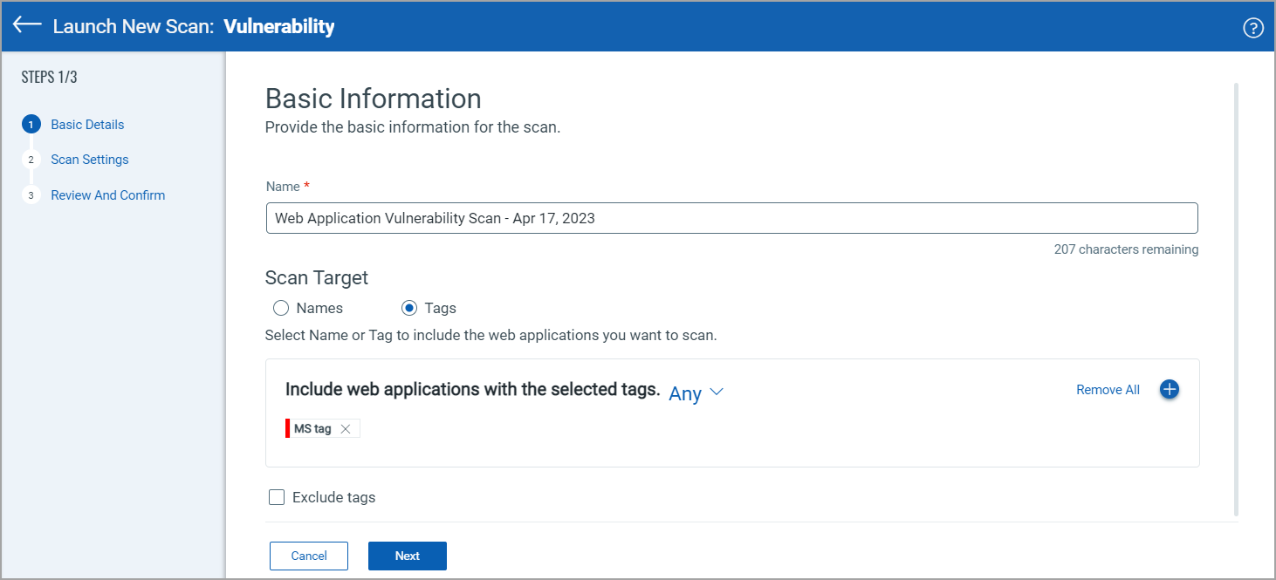Click the 'Basic Information' heading

coord(374,99)
